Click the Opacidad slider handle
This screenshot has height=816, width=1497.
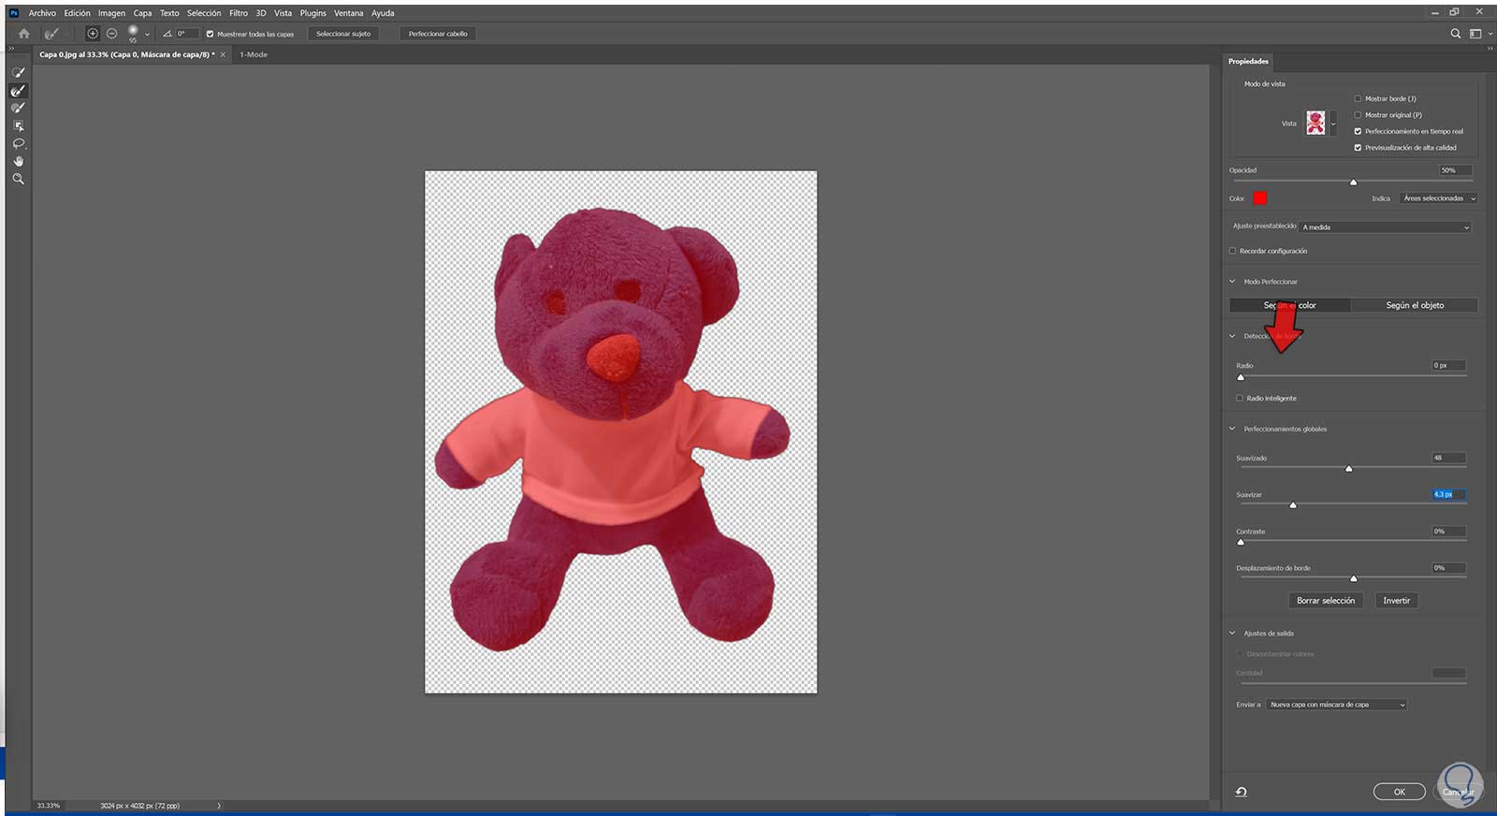(1353, 182)
